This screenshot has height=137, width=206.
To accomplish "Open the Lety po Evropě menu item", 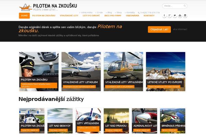I will click(x=91, y=16).
